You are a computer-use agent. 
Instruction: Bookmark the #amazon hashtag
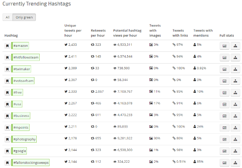pyautogui.click(x=7, y=46)
